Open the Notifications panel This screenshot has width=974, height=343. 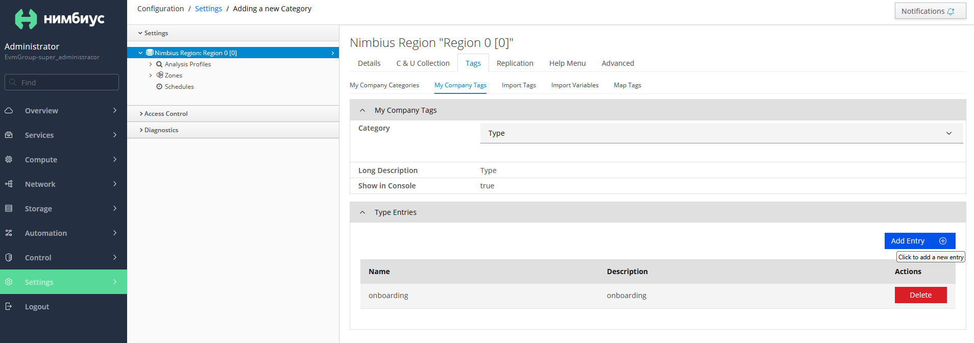tap(930, 11)
